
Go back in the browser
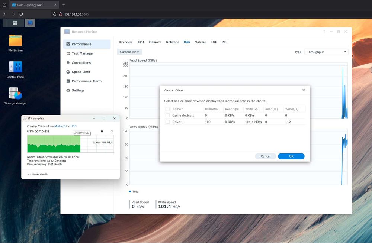pos(5,14)
